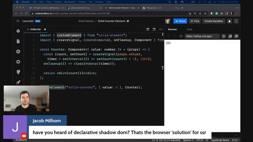Refresh the sandbox preview browser
Viewport: 253px width, 142px height.
[x=181, y=36]
